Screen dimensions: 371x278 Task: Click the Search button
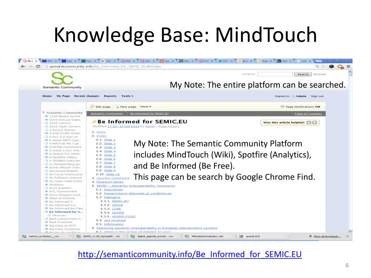[303, 74]
